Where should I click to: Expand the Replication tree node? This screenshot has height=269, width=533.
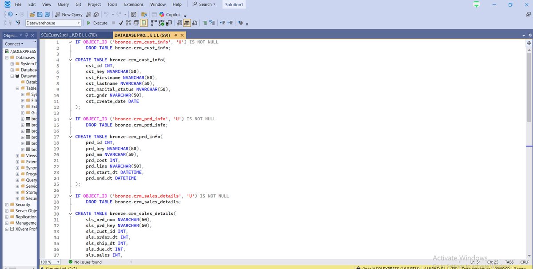[7, 217]
